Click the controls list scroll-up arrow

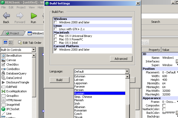click(x=34, y=55)
